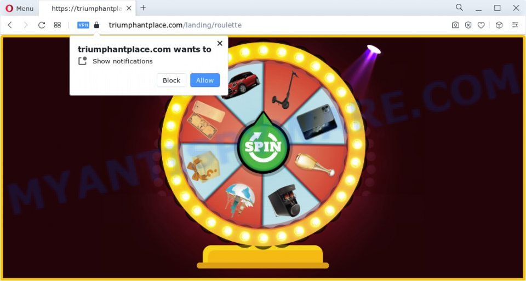This screenshot has width=526, height=281.
Task: Close the notification permission popup
Action: coord(220,43)
